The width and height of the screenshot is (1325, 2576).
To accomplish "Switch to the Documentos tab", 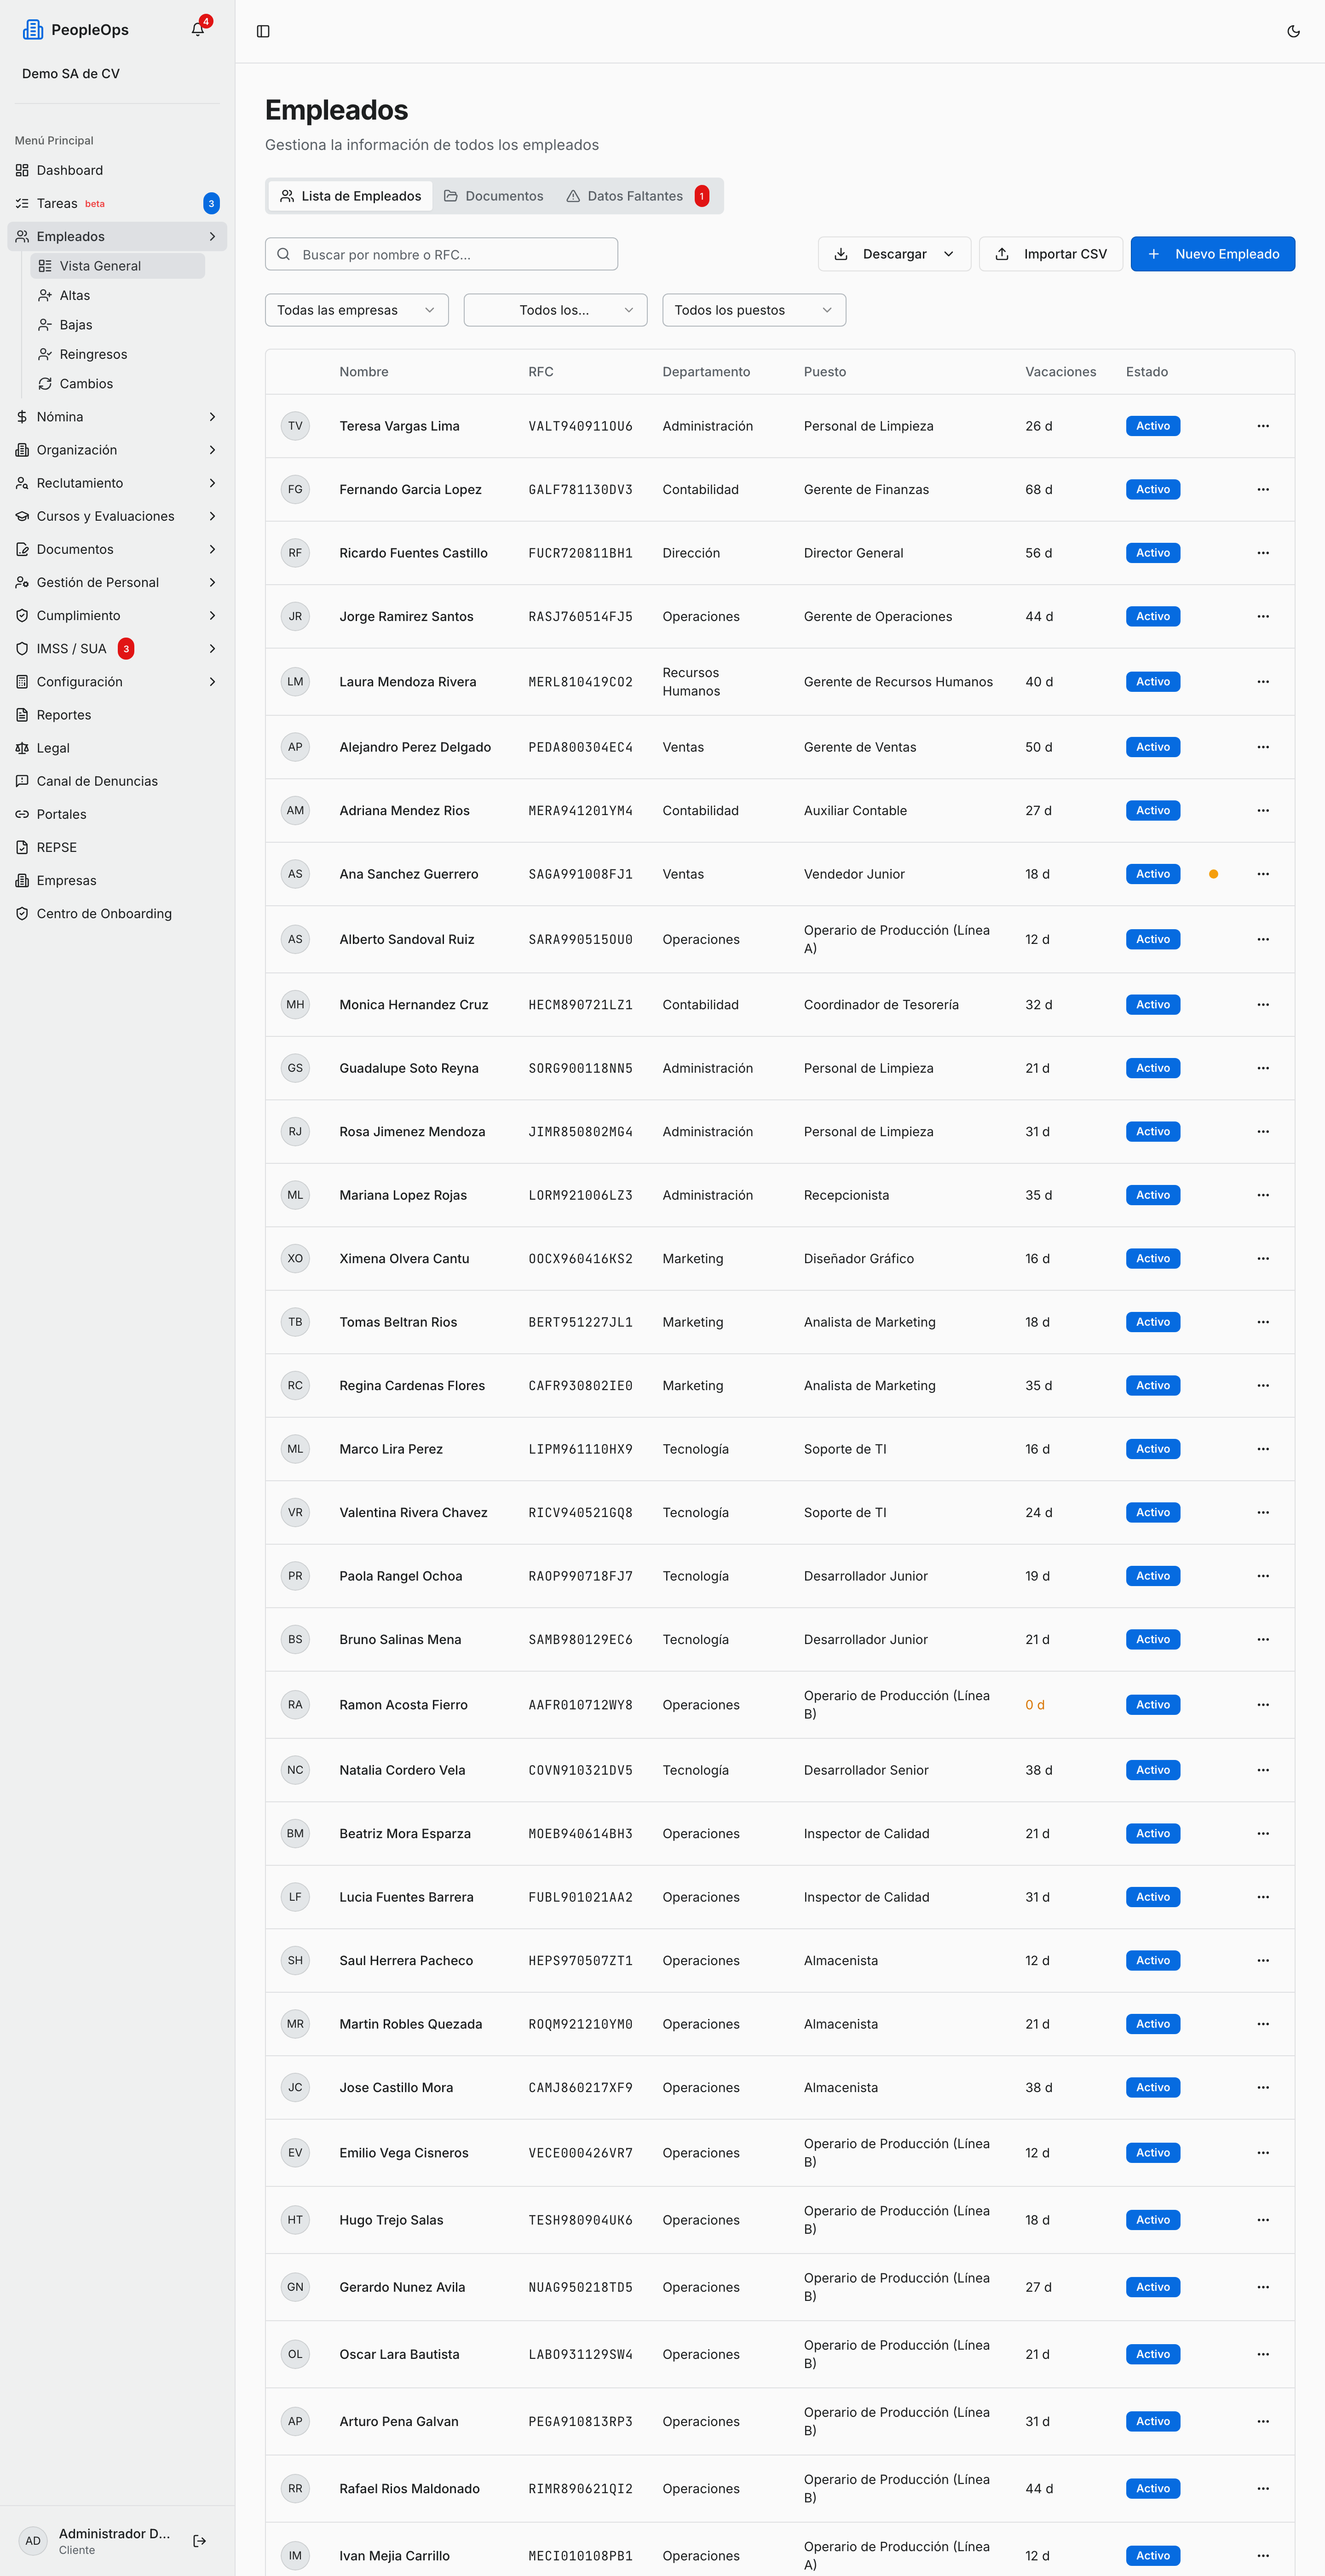I will (494, 196).
